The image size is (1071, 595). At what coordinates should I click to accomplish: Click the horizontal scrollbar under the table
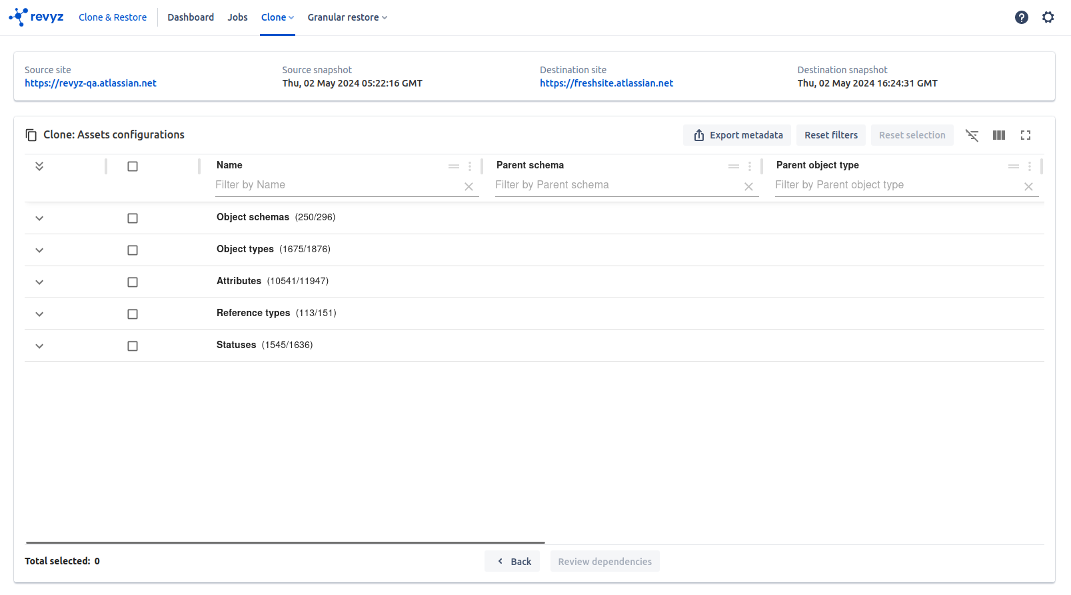(285, 542)
